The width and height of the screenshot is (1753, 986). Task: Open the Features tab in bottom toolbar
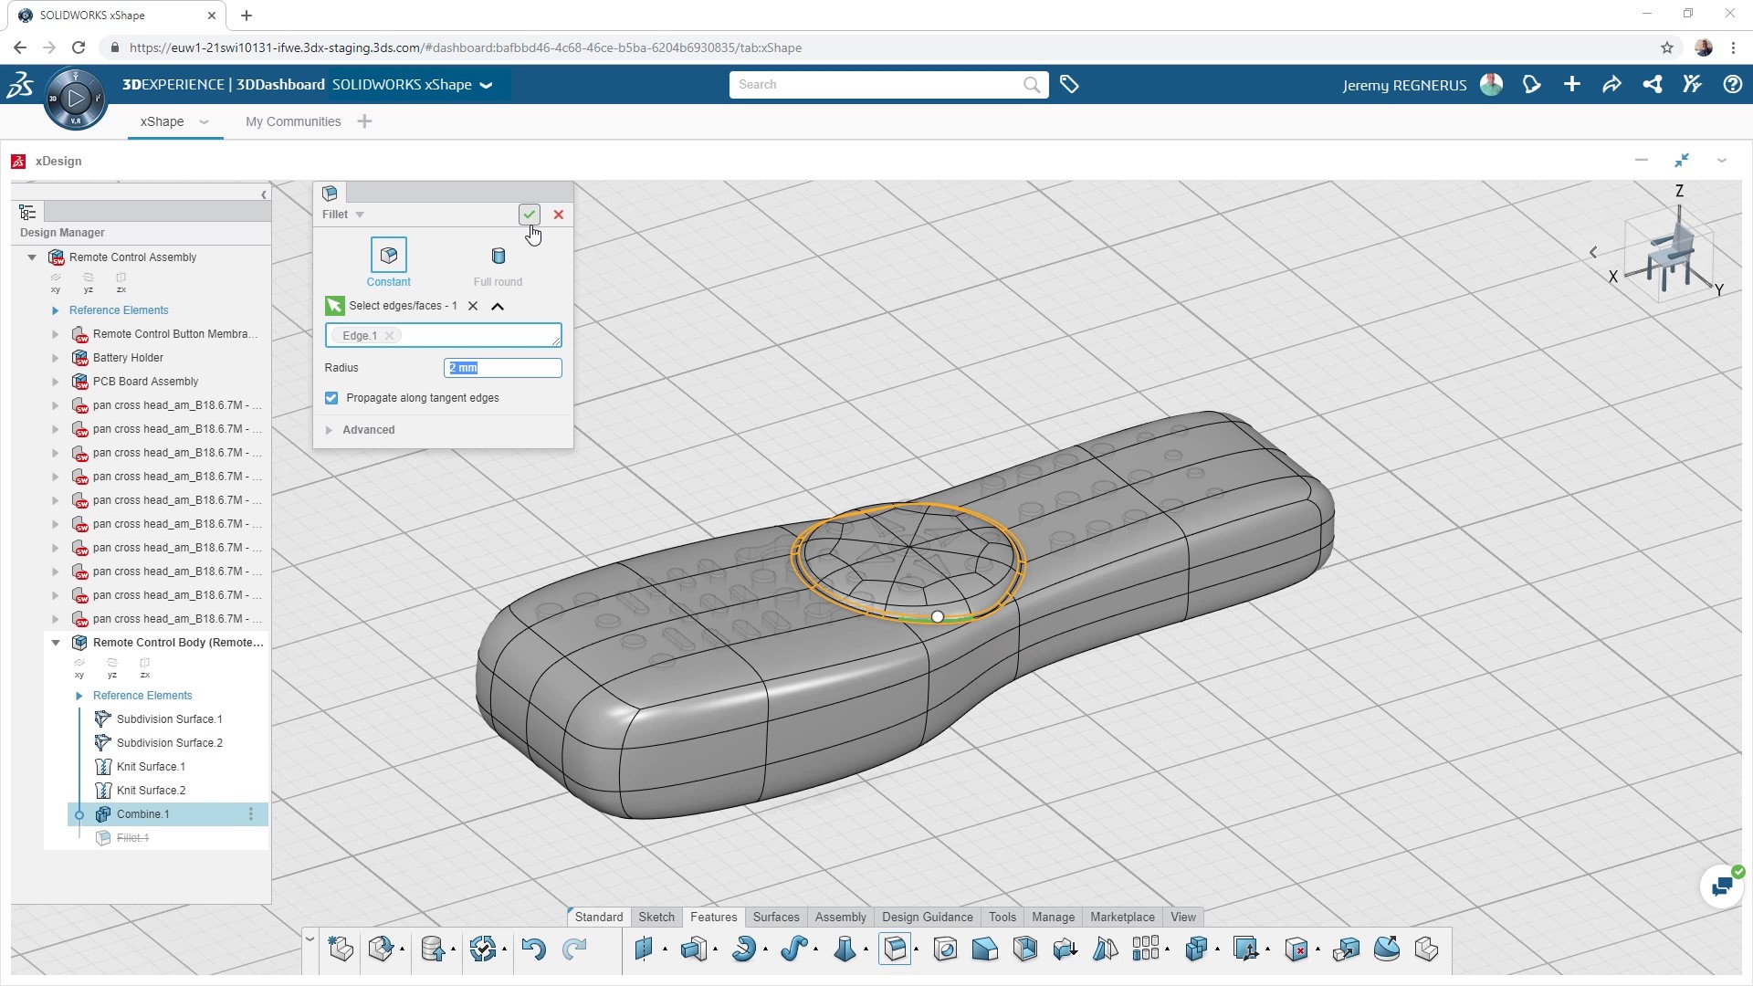pyautogui.click(x=713, y=918)
